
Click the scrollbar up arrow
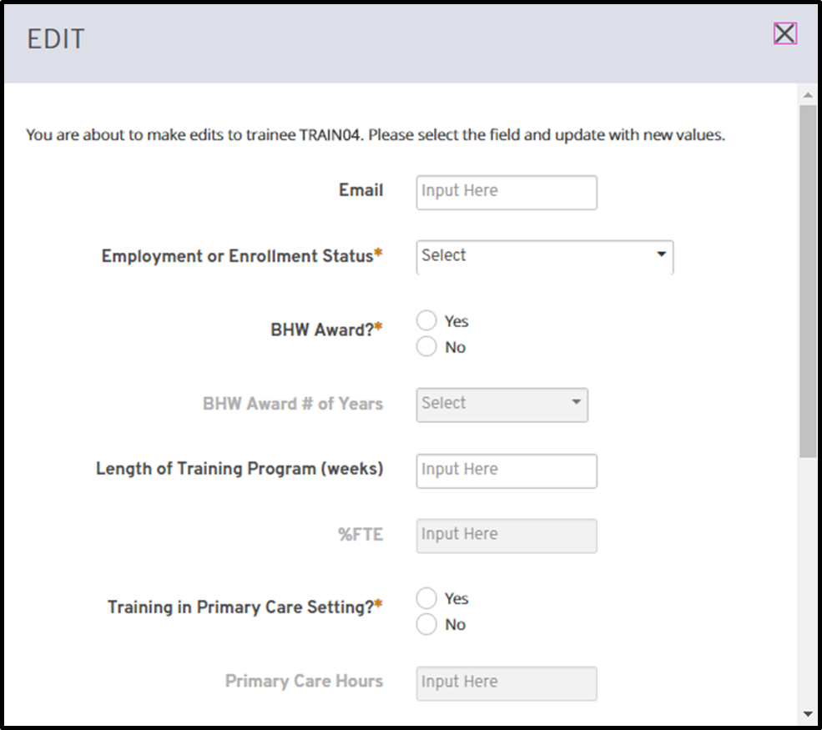coord(807,94)
